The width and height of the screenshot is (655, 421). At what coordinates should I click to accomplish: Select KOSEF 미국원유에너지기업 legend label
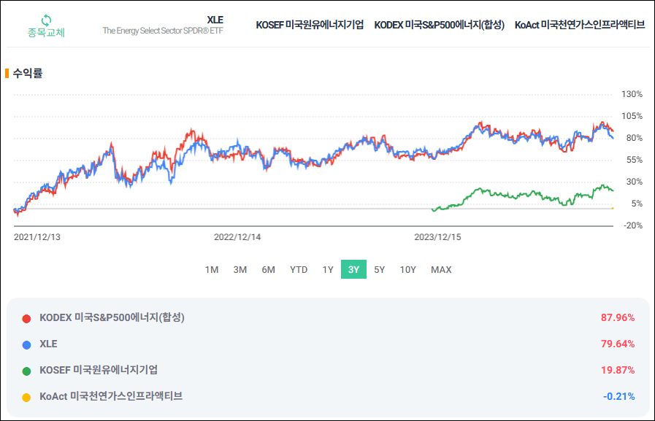99,370
